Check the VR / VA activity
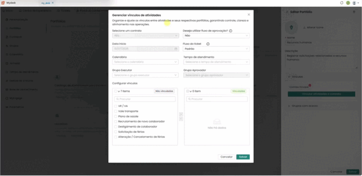 116,106
